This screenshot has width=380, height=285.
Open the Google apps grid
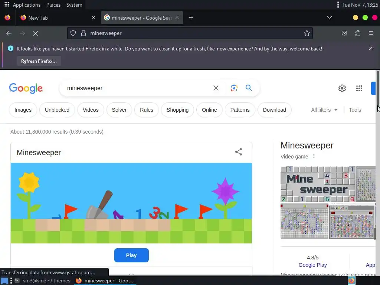coord(359,88)
